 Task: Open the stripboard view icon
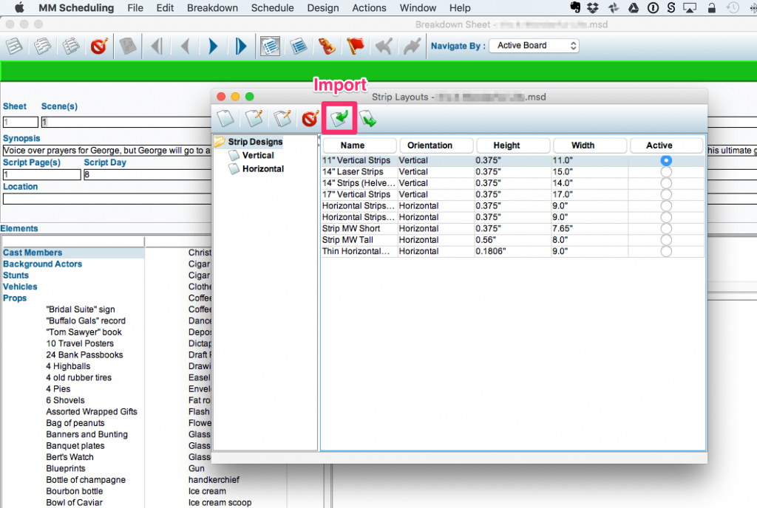(299, 47)
